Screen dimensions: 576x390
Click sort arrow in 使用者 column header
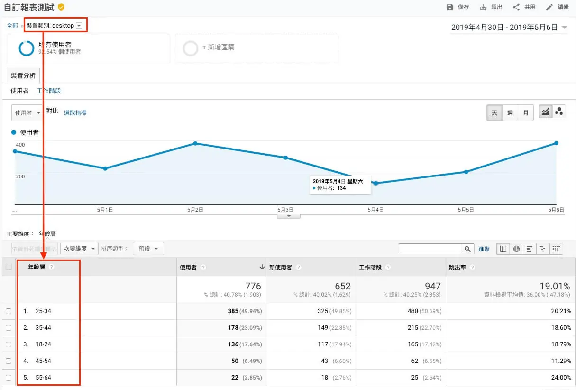[262, 268]
